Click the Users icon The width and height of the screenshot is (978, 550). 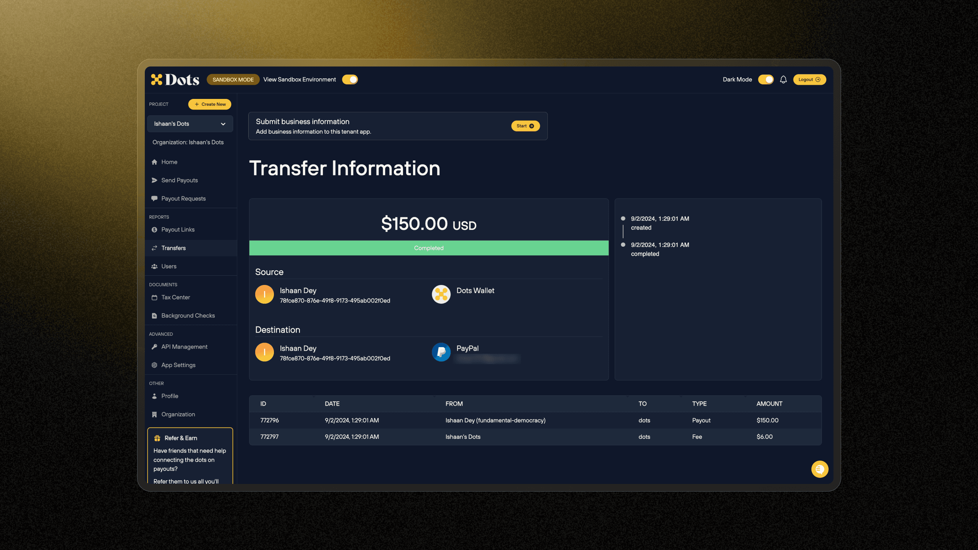coord(154,266)
